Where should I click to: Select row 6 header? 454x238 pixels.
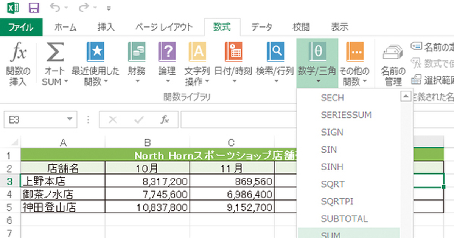[x=10, y=220]
